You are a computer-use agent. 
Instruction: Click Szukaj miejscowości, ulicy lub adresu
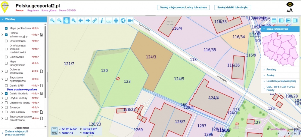tap(183, 7)
